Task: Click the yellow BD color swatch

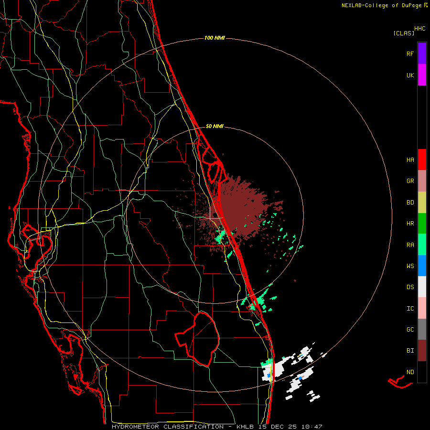Action: (x=422, y=203)
